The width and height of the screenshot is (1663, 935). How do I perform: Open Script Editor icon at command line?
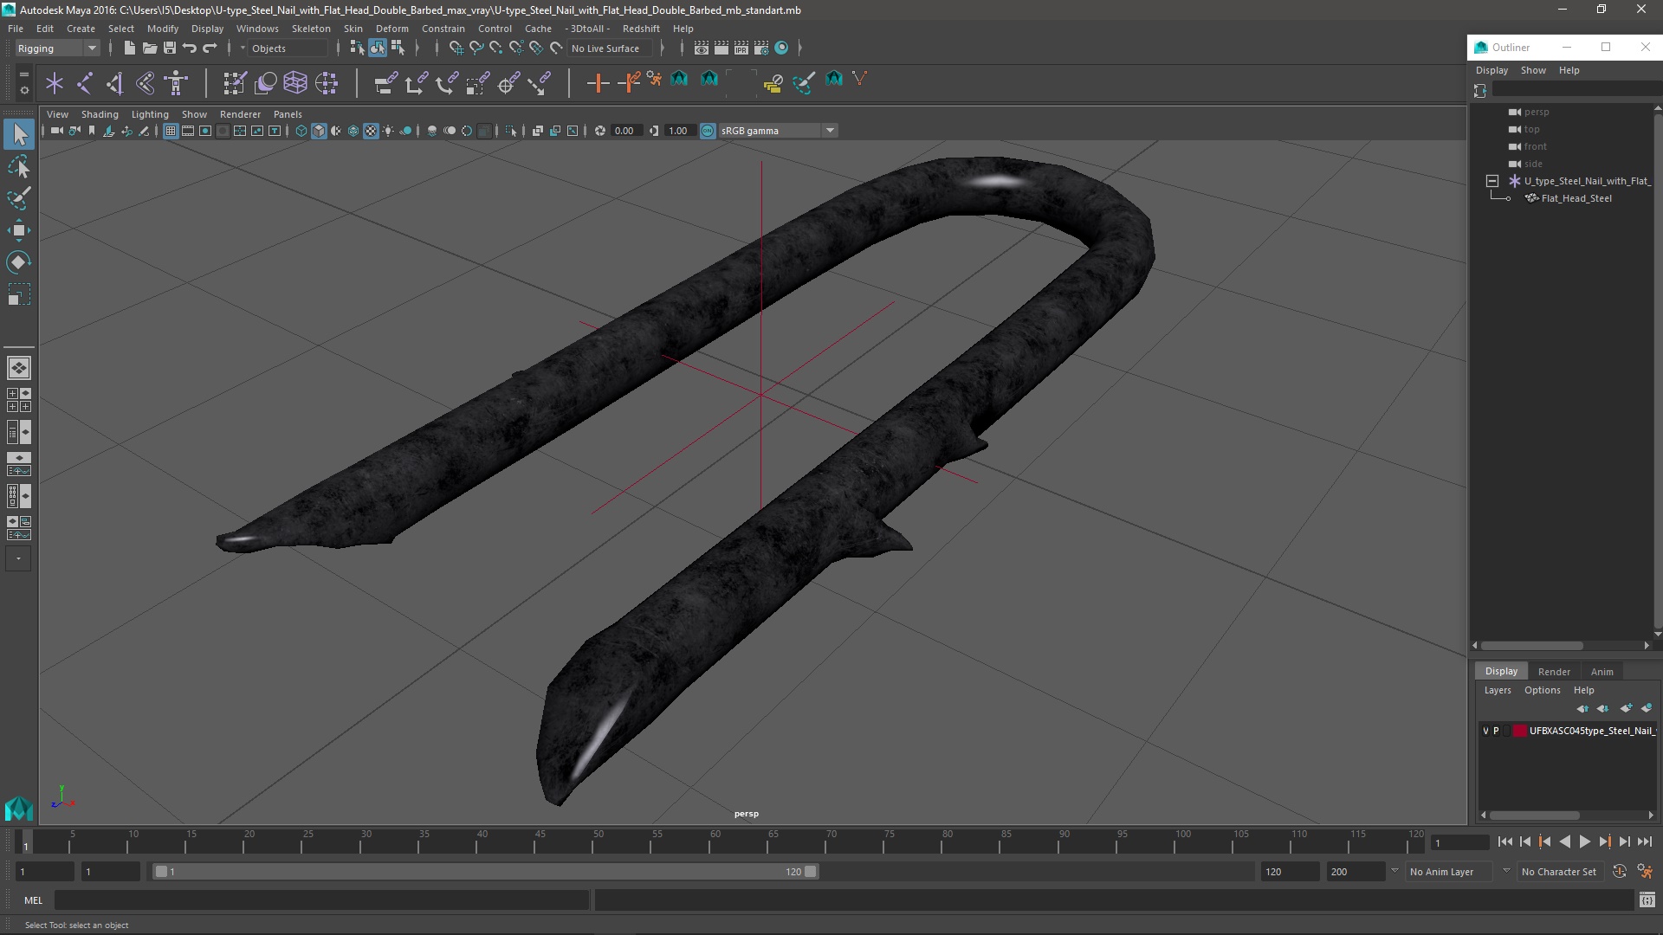[x=1647, y=900]
